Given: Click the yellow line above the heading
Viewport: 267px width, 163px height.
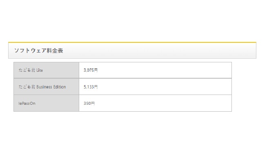Looking at the screenshot, I should click(x=132, y=42).
